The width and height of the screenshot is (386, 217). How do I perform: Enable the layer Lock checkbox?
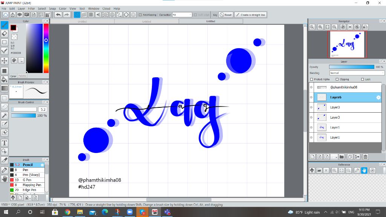pos(362,79)
